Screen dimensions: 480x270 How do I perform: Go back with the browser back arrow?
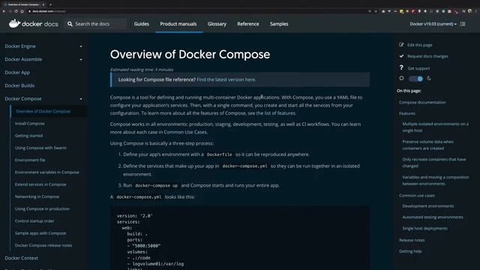click(4, 11)
